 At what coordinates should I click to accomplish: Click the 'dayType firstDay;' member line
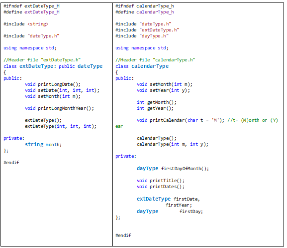coord(170,212)
